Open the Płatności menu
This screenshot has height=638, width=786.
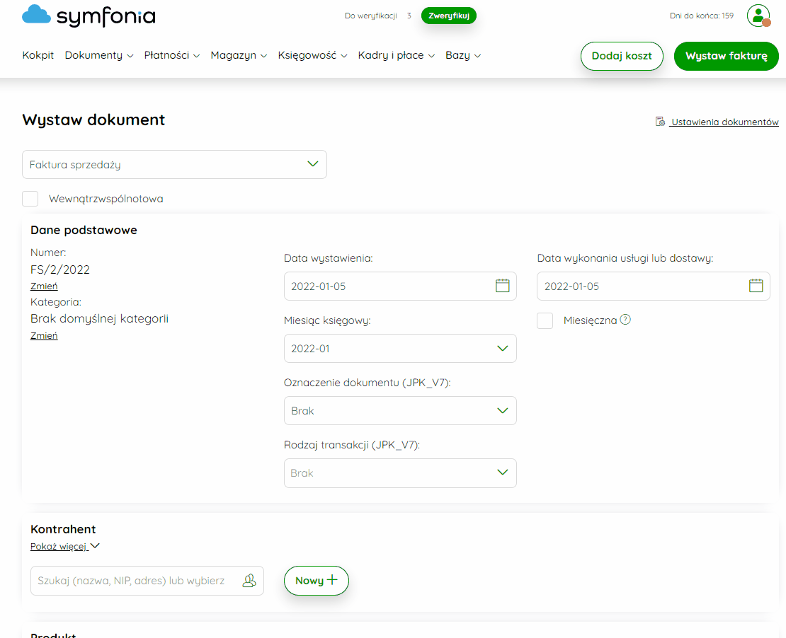(x=172, y=55)
